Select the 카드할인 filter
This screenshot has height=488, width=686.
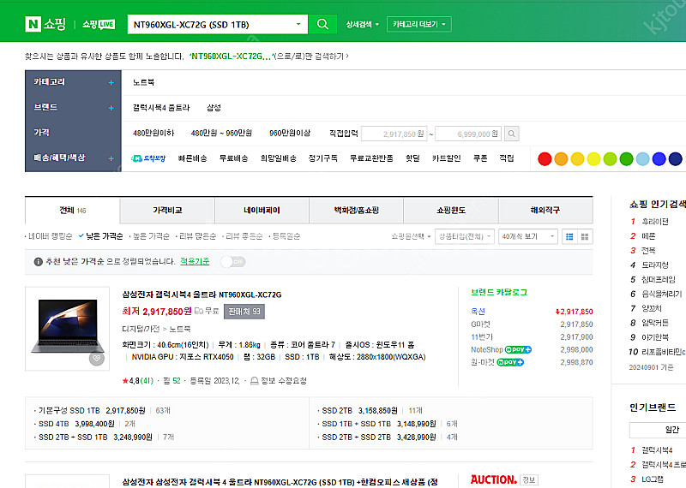[446, 158]
